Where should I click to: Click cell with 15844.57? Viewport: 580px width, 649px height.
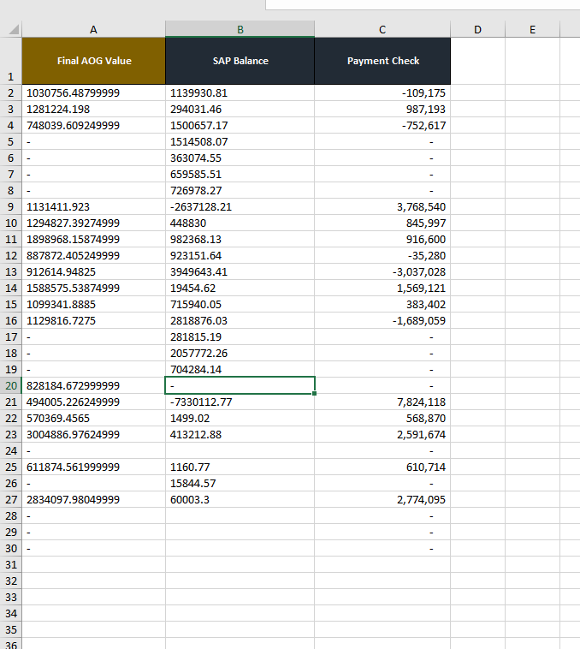point(240,483)
